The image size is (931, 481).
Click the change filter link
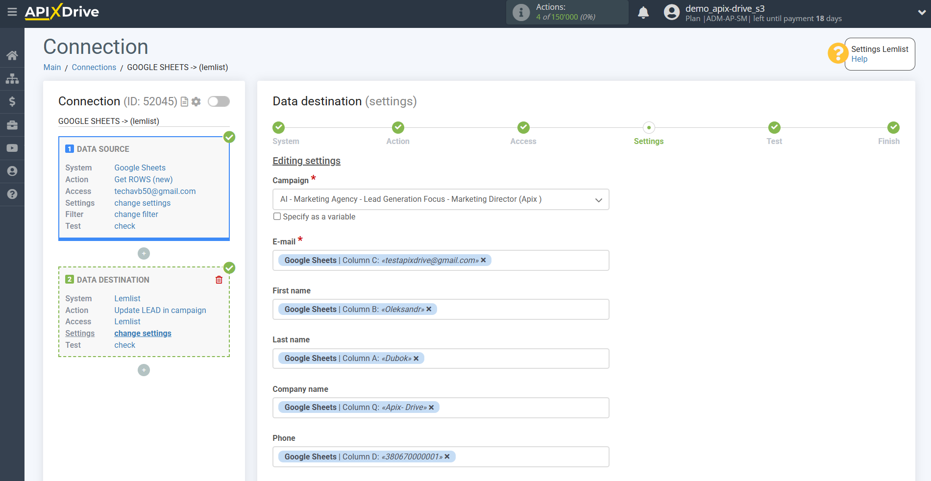[136, 214]
